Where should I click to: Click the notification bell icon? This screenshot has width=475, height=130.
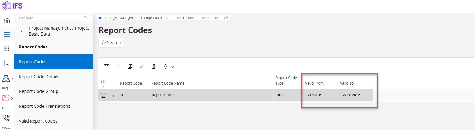(165, 66)
